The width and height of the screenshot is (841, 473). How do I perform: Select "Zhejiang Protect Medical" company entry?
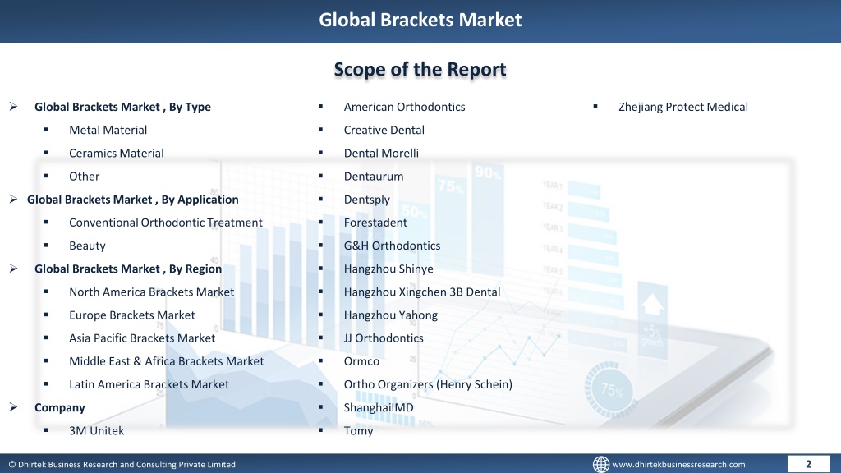[682, 107]
